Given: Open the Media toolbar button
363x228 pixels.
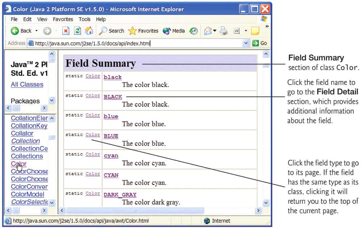Looking at the screenshot, I should [x=173, y=31].
